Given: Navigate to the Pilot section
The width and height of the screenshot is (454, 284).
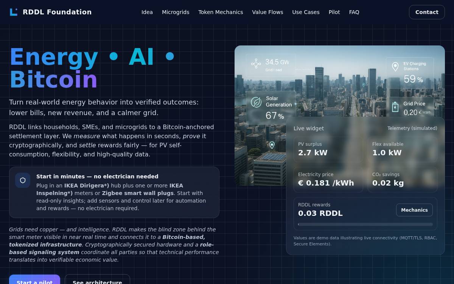Looking at the screenshot, I should [334, 12].
